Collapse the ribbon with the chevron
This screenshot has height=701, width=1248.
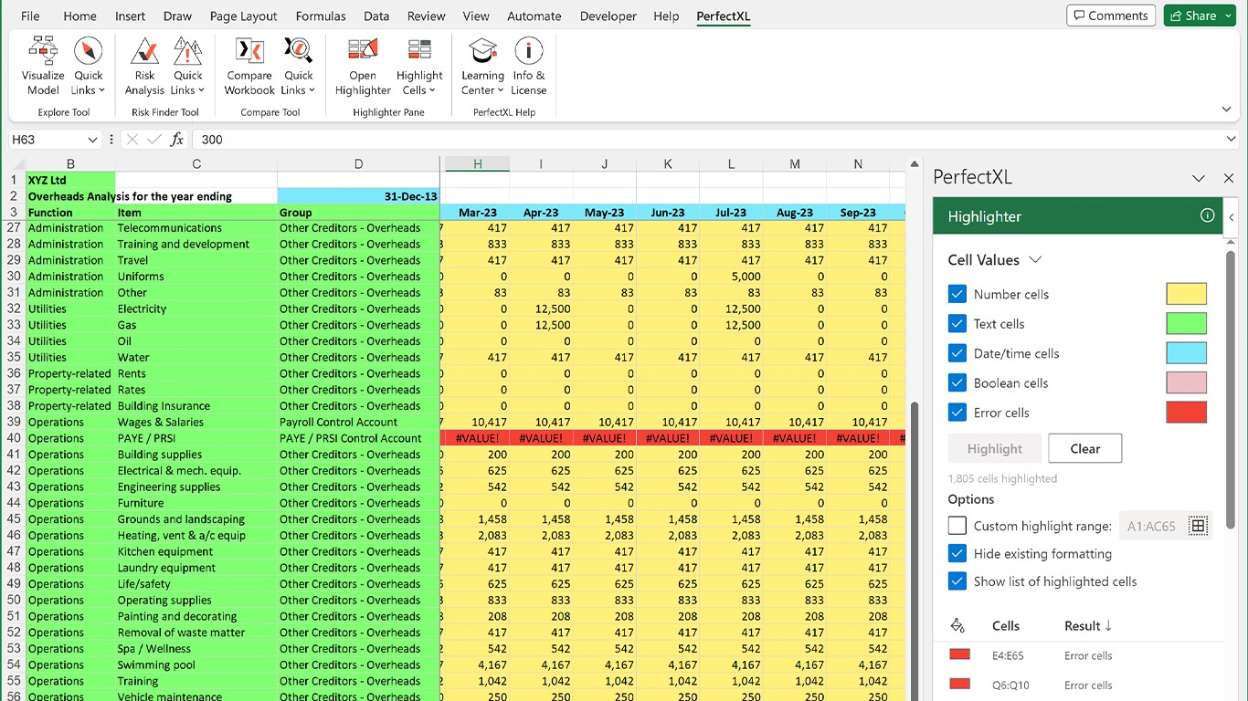[x=1226, y=110]
